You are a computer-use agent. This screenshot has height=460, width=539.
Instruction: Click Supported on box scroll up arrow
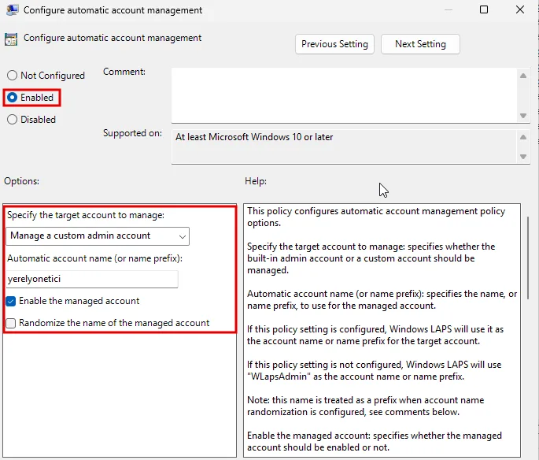pos(523,137)
